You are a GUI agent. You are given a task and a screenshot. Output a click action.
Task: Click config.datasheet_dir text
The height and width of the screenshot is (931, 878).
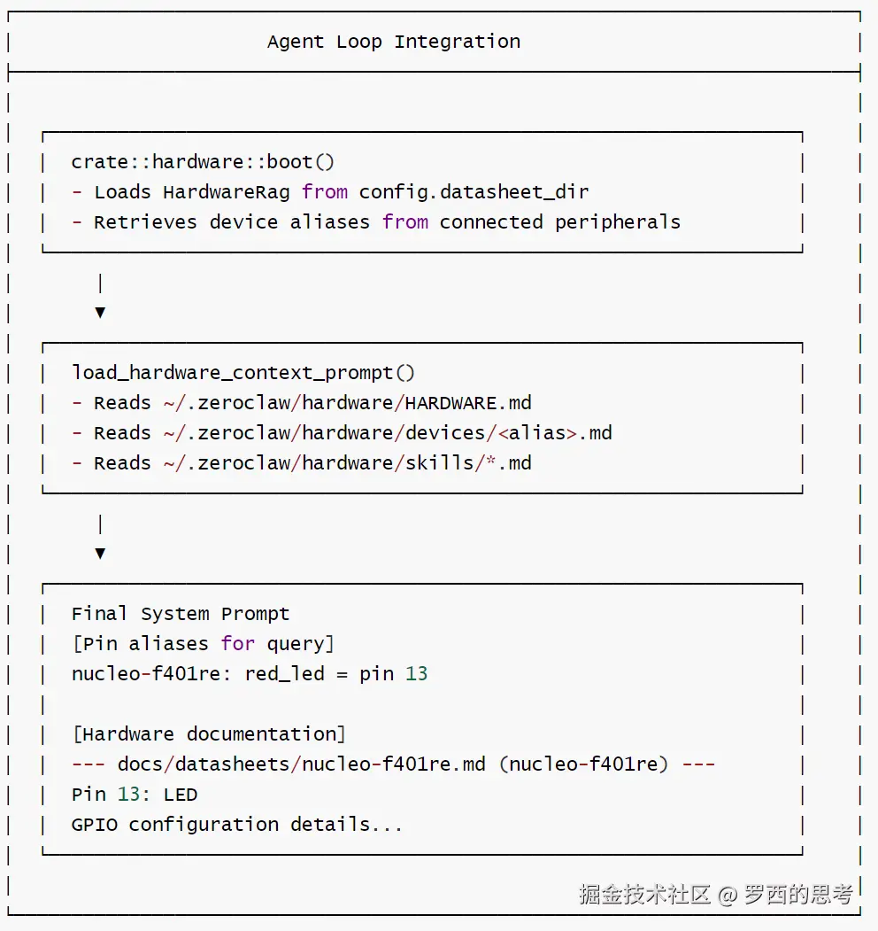coord(474,192)
